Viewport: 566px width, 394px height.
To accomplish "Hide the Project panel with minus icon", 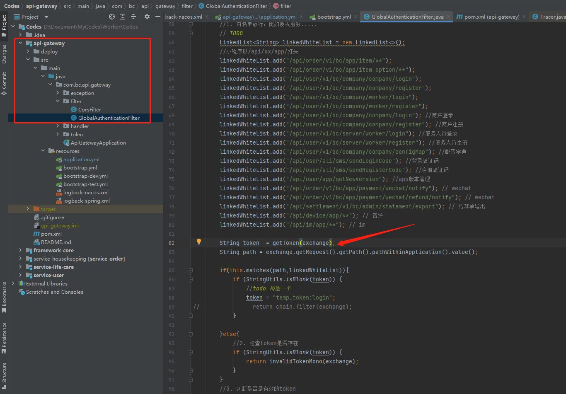I will tap(157, 17).
